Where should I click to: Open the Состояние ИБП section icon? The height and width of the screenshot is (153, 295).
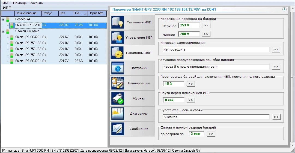[x=118, y=22]
